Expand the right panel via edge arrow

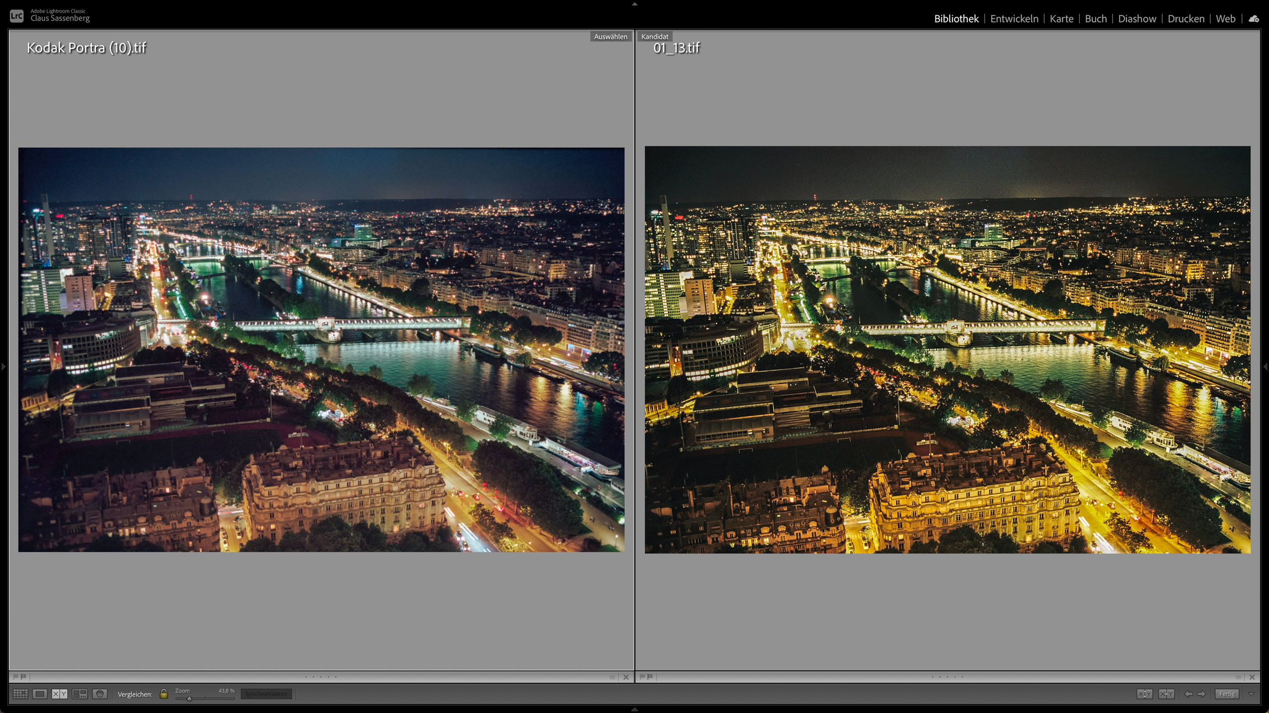click(1266, 367)
